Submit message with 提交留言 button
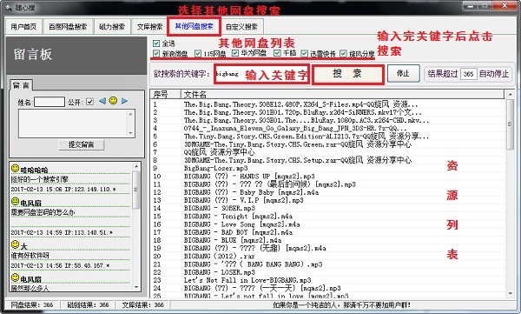 82,144
